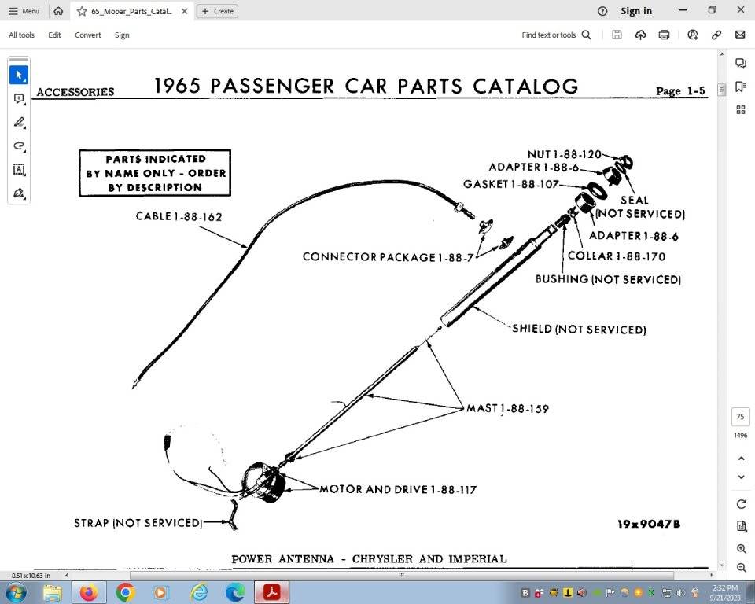Screen dimensions: 755x604
Task: Click the Sign in button
Action: [635, 11]
